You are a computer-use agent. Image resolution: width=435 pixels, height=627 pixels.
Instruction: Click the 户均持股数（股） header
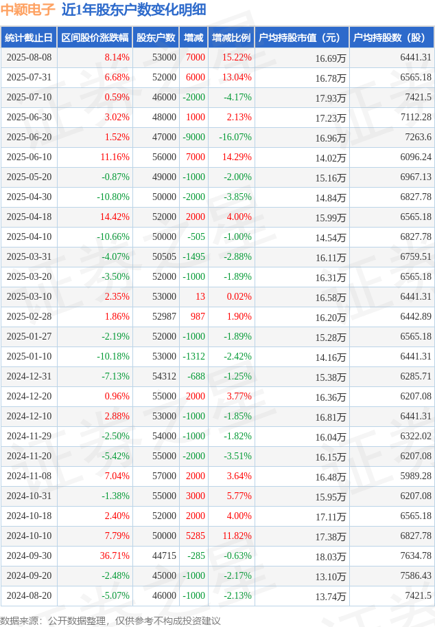click(392, 38)
